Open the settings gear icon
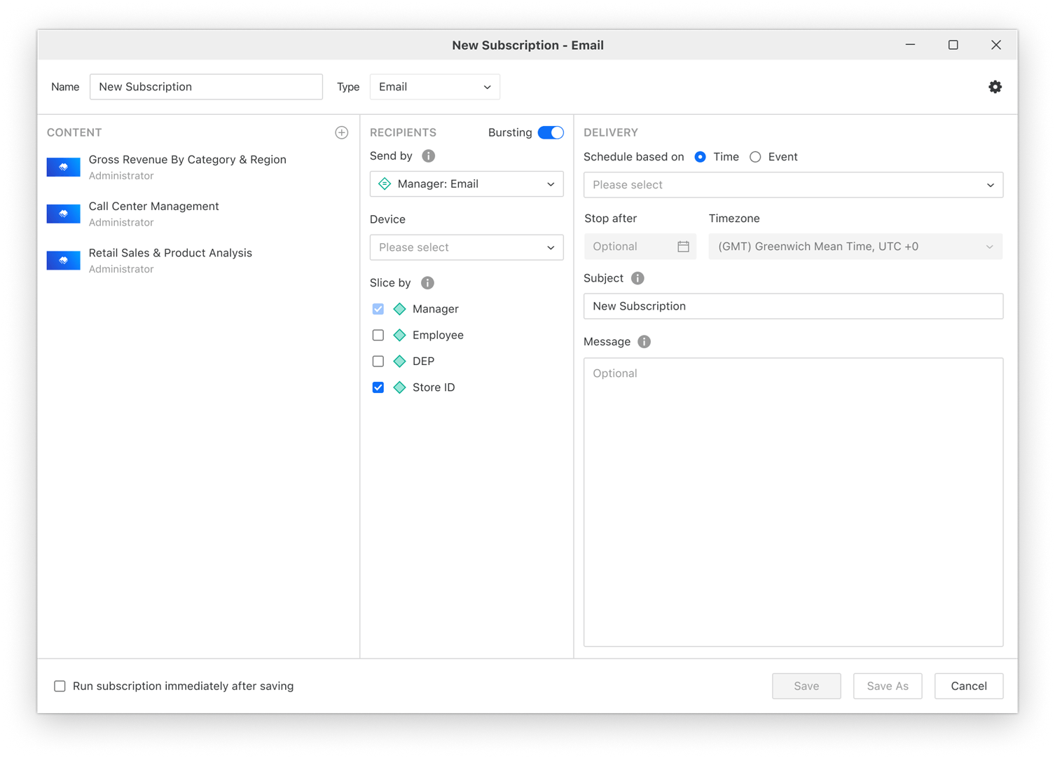 (995, 87)
